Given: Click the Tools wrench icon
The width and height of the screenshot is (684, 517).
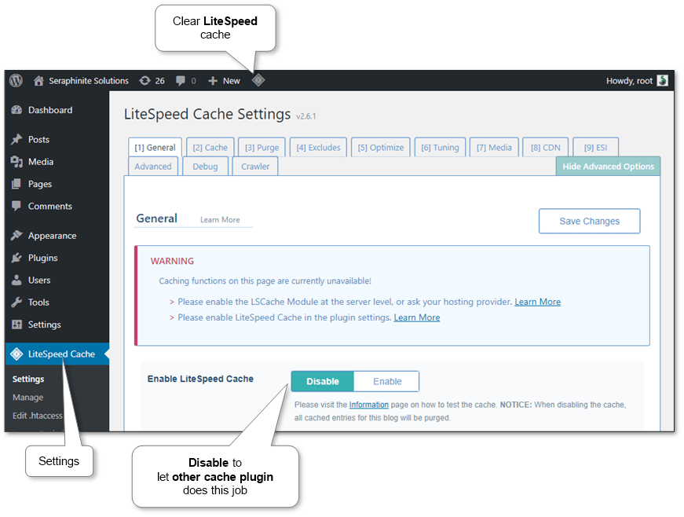Looking at the screenshot, I should (x=16, y=302).
